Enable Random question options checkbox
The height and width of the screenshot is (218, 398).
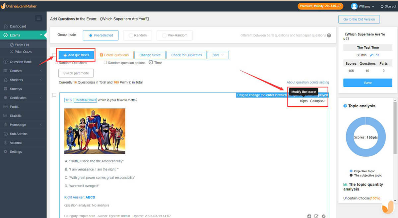click(x=105, y=63)
